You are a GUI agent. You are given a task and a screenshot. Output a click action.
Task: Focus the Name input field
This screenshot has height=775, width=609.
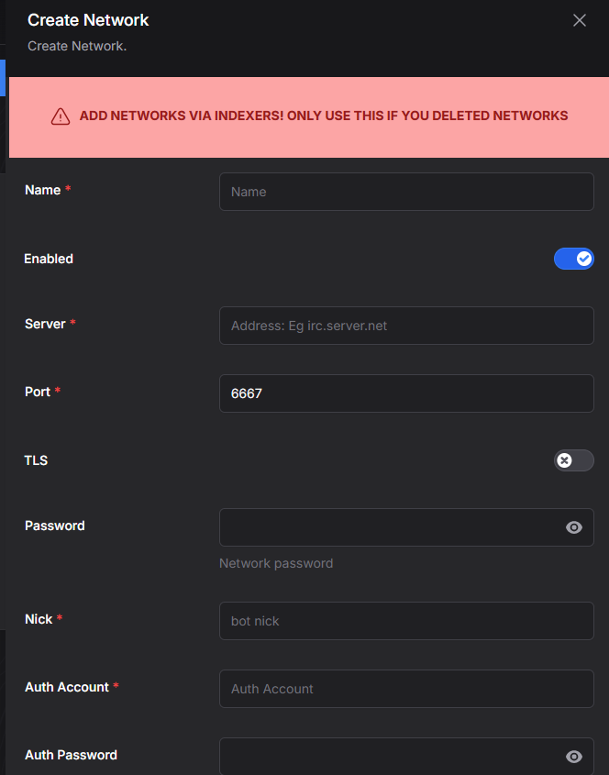click(x=406, y=192)
